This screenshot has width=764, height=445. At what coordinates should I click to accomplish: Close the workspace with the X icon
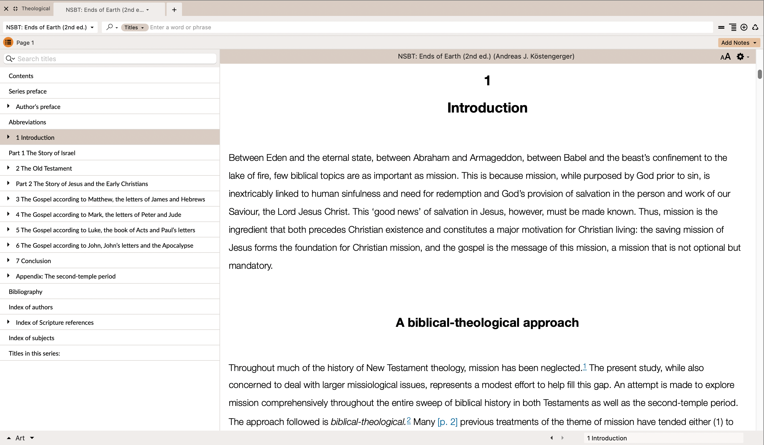pyautogui.click(x=6, y=9)
